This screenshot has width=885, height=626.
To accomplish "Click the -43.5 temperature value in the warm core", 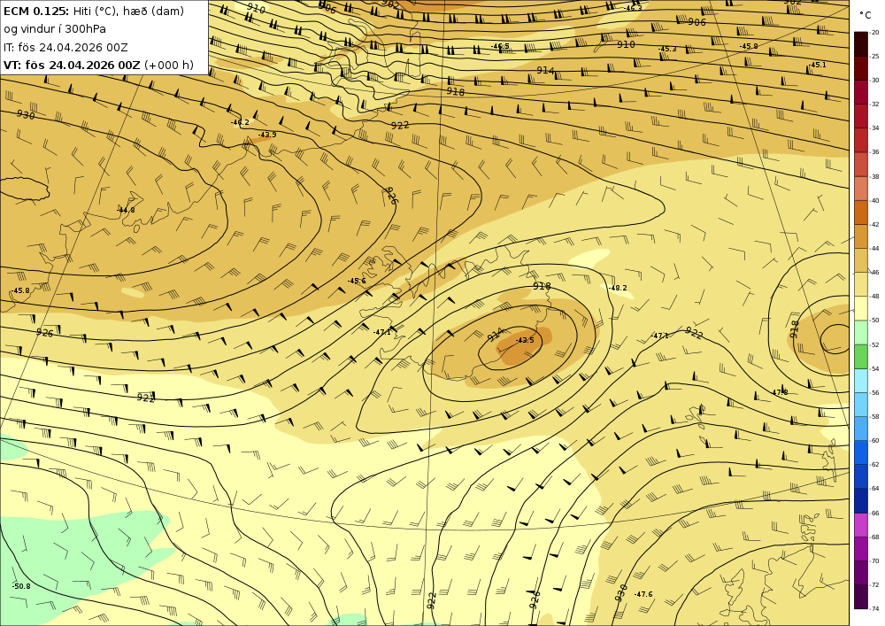I will (525, 340).
